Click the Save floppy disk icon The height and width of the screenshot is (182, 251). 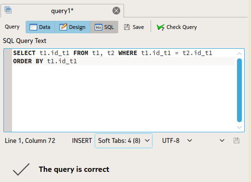point(127,27)
